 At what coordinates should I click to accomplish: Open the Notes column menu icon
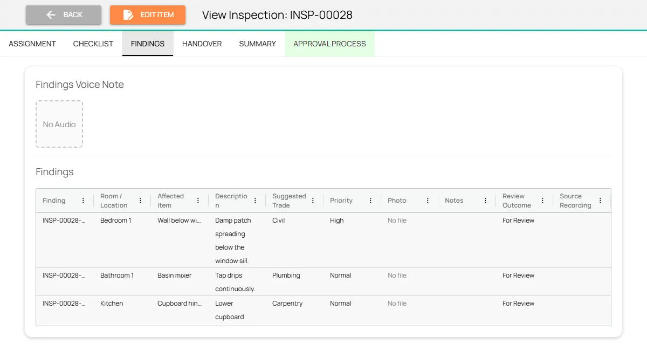click(485, 201)
